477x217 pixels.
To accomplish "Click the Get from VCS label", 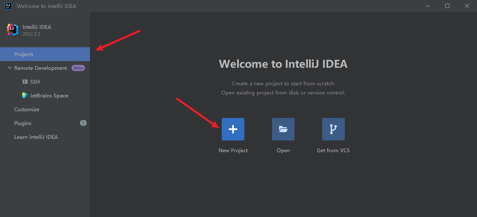I will click(333, 151).
